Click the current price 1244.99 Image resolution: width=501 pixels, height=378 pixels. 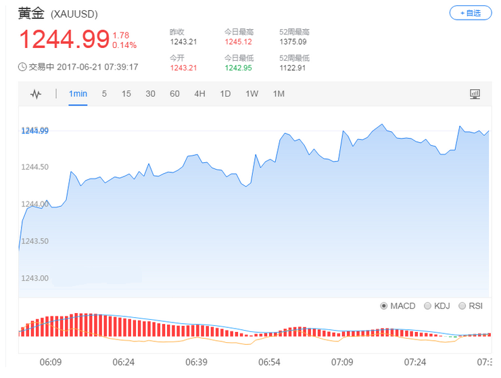coord(64,39)
